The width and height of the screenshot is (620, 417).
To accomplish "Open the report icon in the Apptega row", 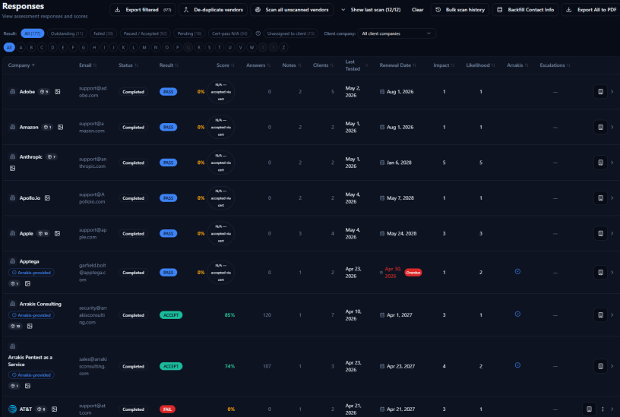I will click(x=600, y=273).
